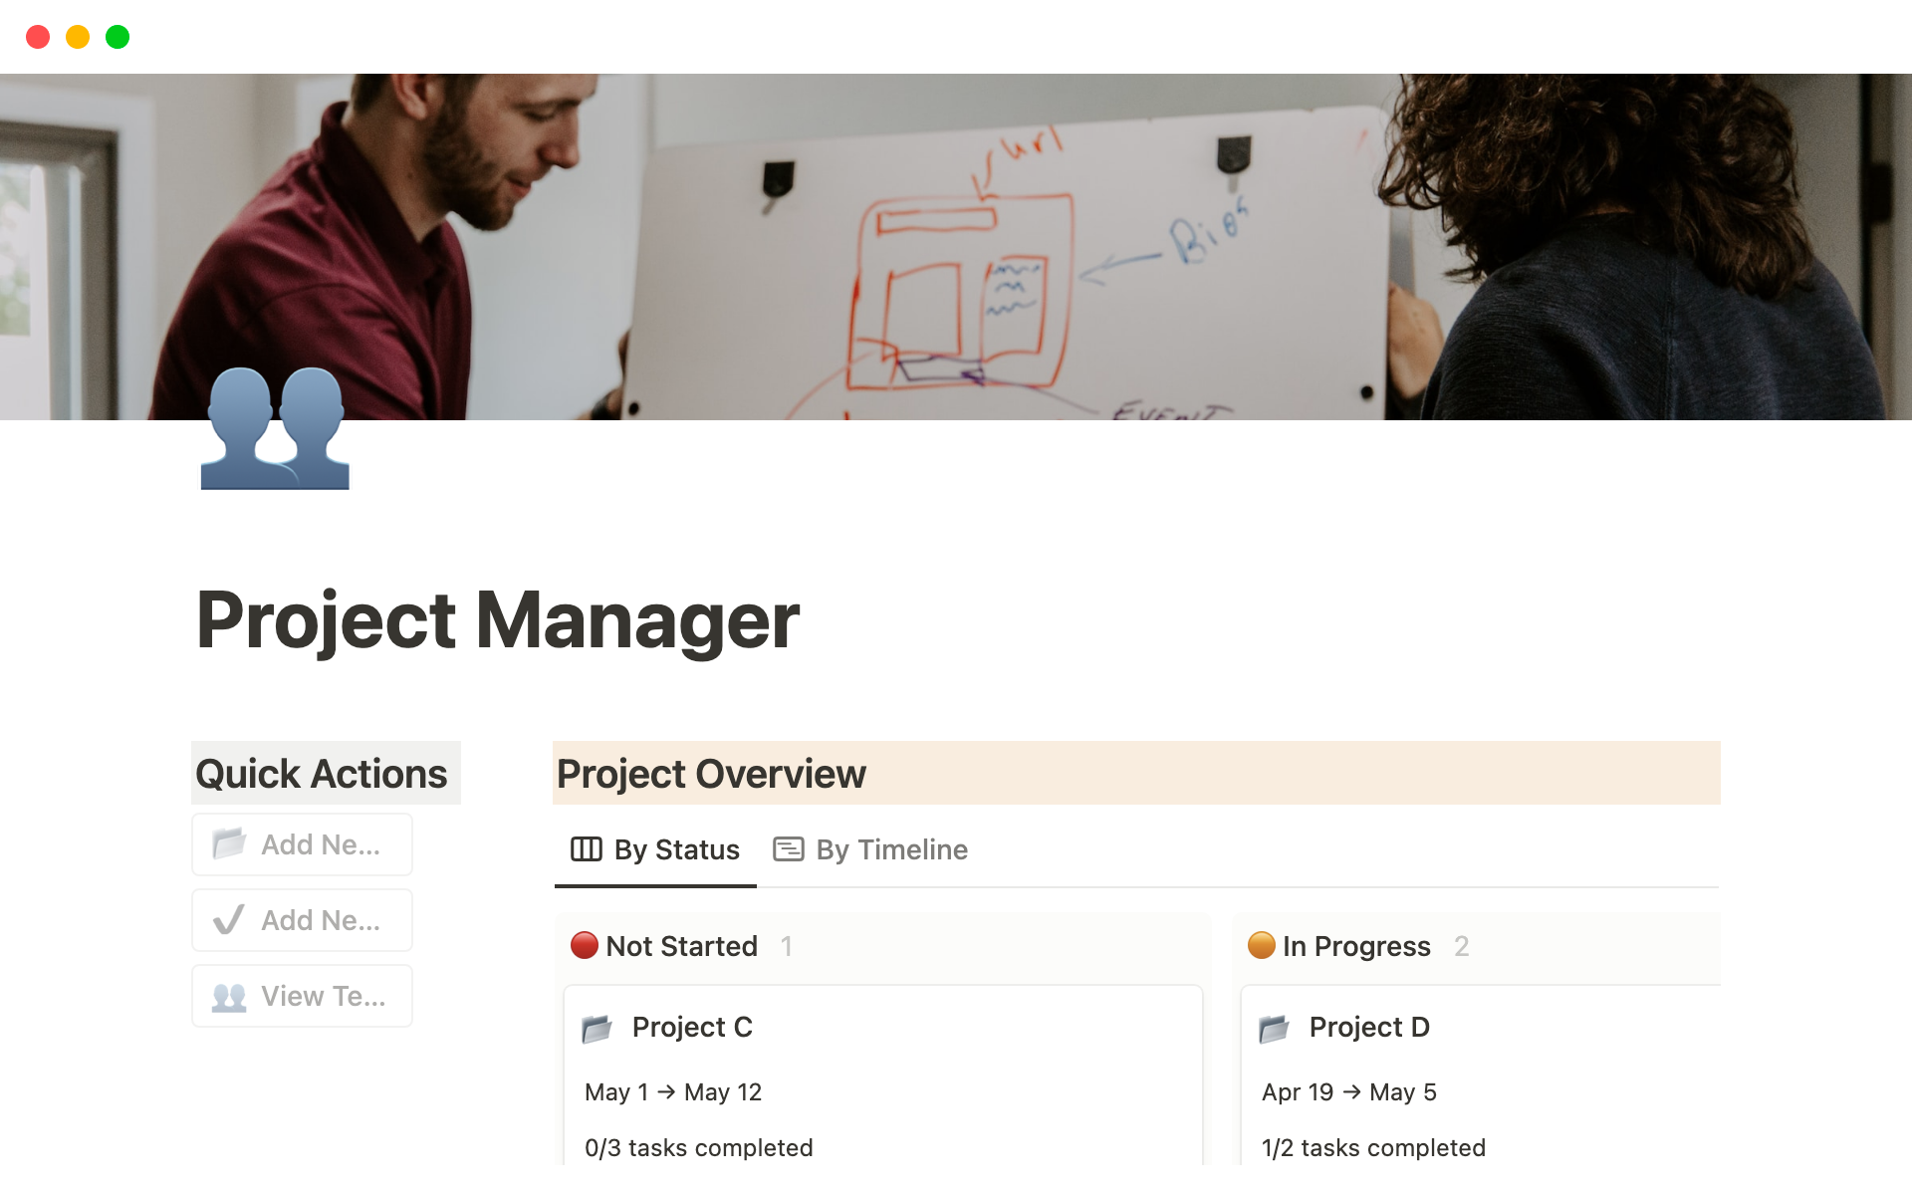Click the Project Overview heading
This screenshot has height=1195, width=1912.
[711, 774]
